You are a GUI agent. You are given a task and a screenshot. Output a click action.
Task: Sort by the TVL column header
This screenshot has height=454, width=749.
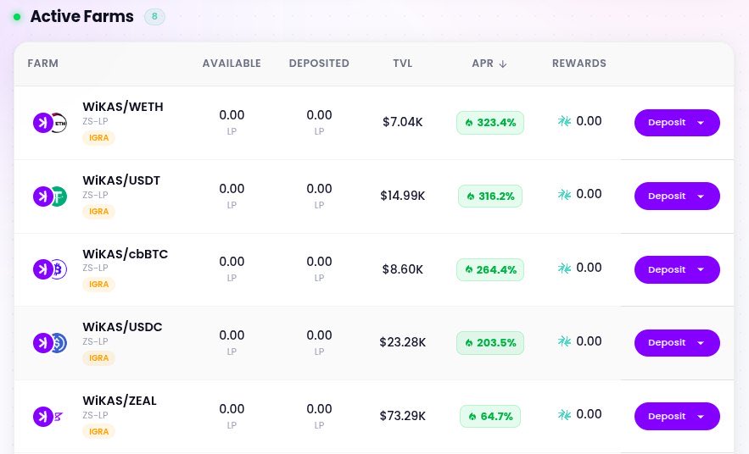click(x=403, y=64)
